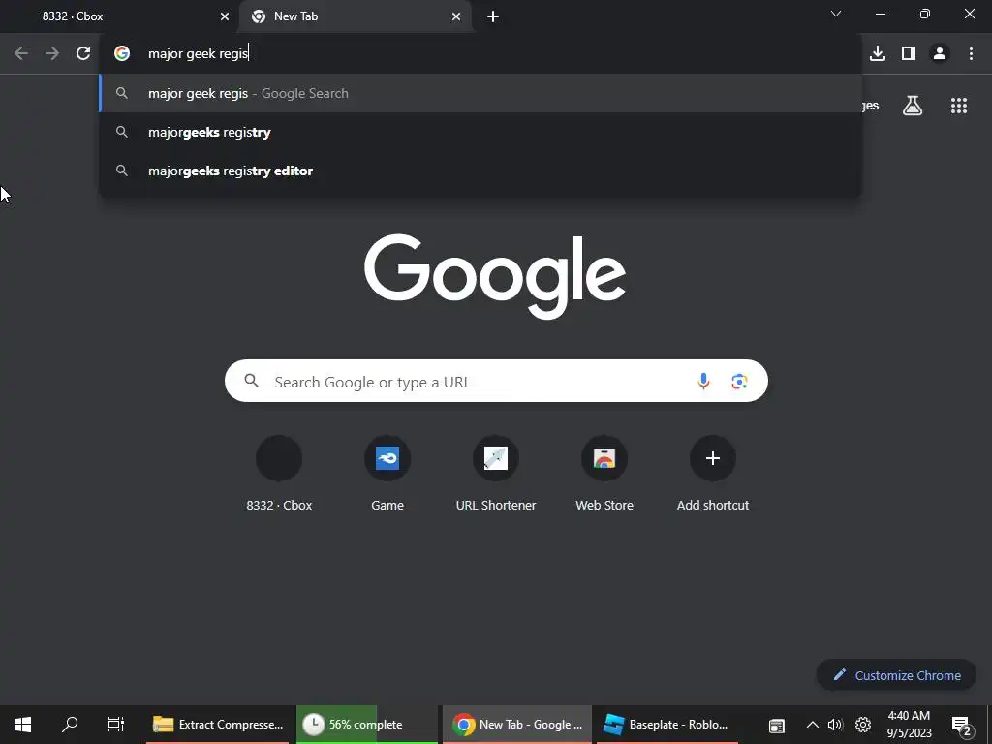Screen dimensions: 992x744
Task: Open the Web Store shortcut tile
Action: click(x=604, y=473)
